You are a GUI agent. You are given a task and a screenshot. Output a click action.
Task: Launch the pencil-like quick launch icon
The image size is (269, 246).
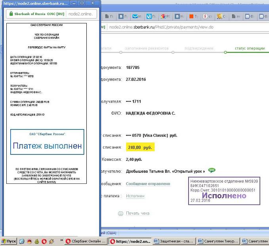tap(52, 241)
